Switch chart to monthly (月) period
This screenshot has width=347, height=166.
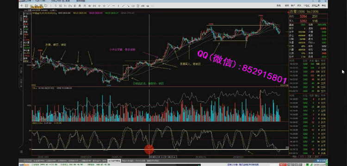point(85,6)
